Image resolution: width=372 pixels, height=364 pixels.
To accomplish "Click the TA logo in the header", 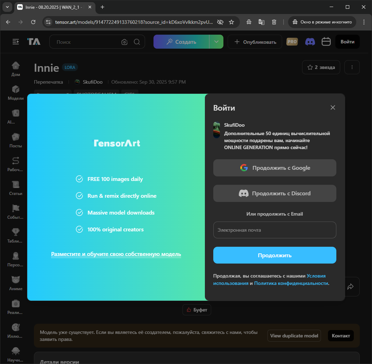I will pos(34,42).
